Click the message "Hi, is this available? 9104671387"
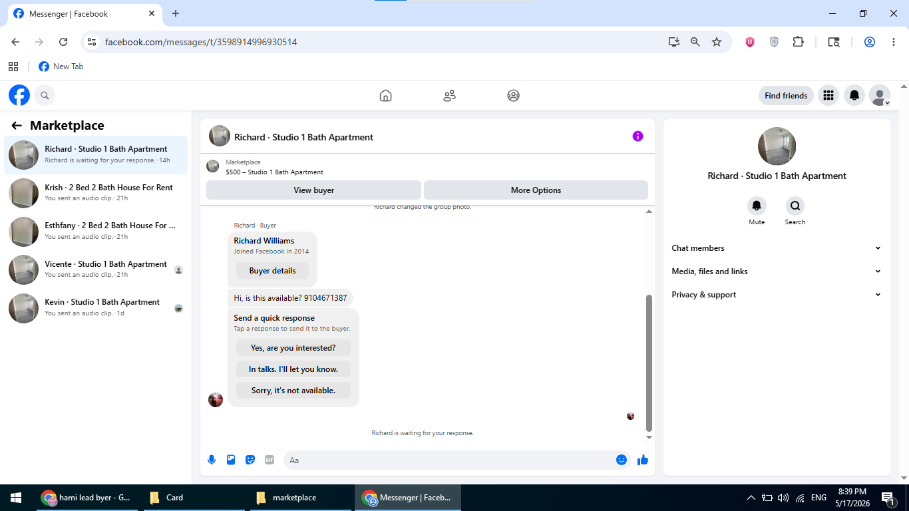The width and height of the screenshot is (909, 511). pos(290,298)
